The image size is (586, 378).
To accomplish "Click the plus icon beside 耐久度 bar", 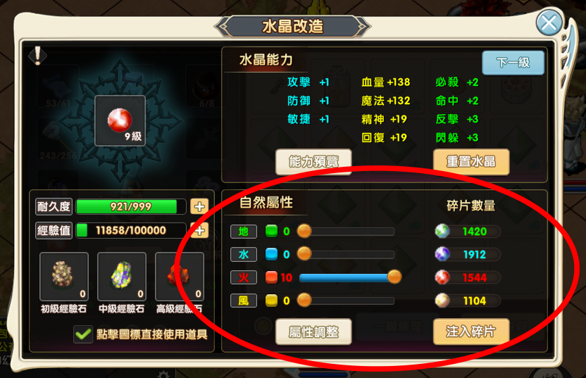I will [199, 206].
